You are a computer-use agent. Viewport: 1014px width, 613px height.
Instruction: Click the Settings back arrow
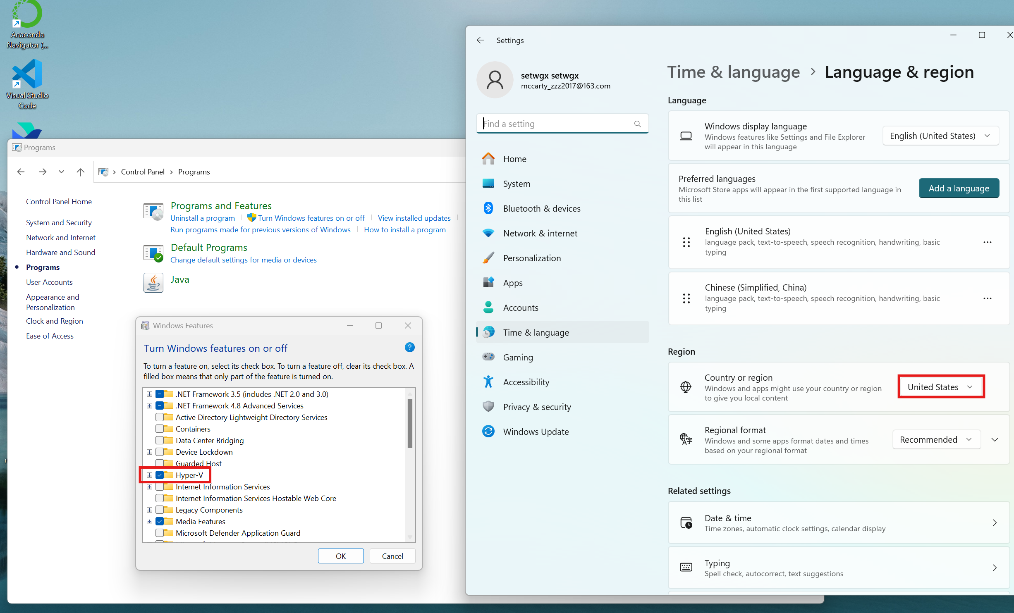[480, 40]
